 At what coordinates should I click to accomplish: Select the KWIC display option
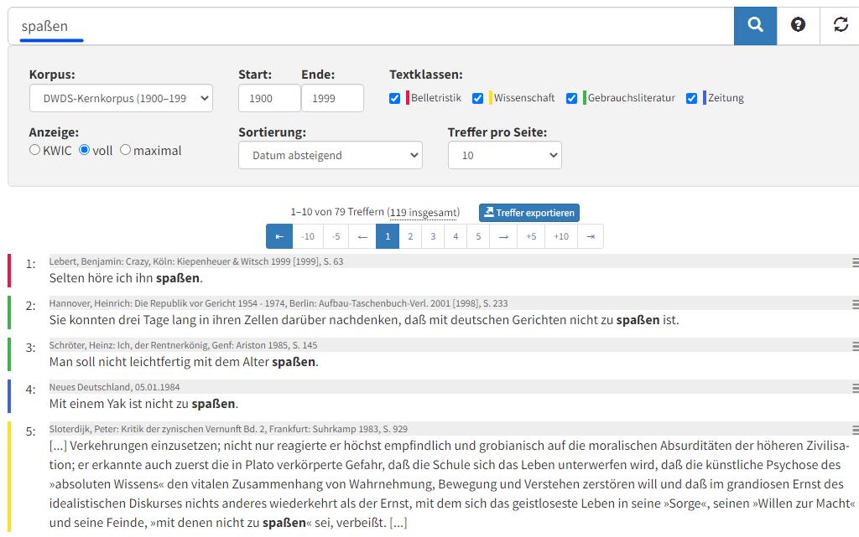(x=34, y=150)
